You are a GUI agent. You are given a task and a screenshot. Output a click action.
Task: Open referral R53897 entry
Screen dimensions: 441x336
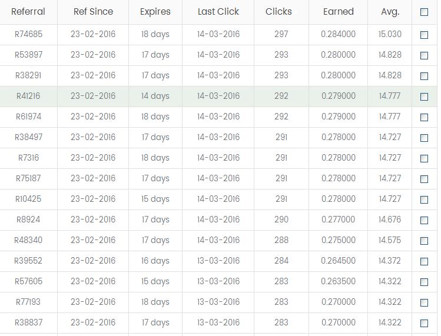coord(28,55)
